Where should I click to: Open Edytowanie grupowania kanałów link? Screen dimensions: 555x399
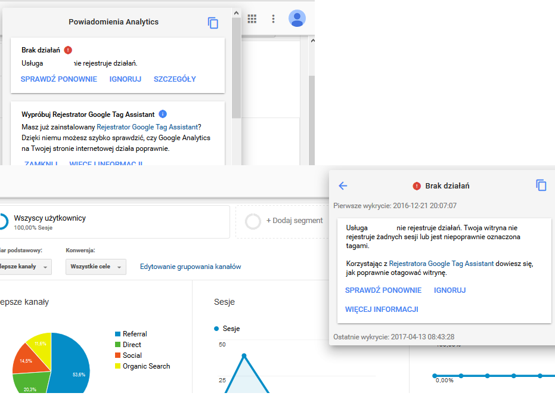(x=190, y=267)
